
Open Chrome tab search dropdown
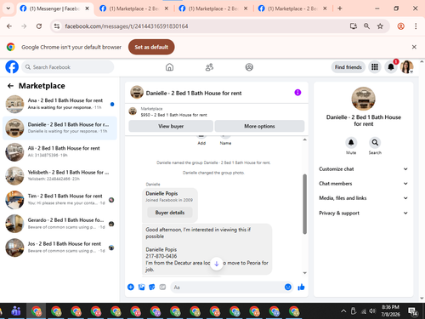coord(8,9)
